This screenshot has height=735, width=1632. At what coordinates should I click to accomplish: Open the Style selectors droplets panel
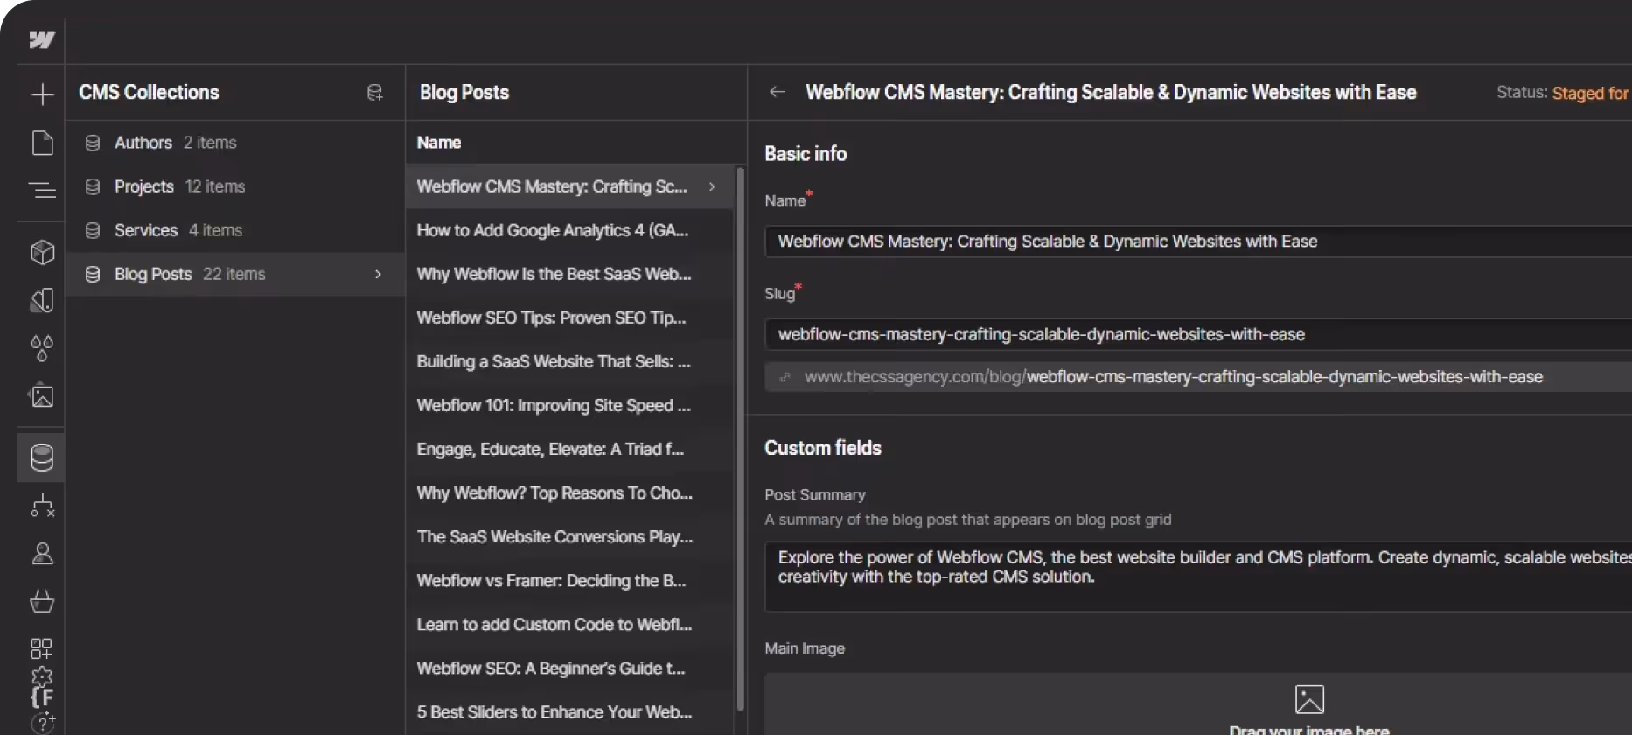pyautogui.click(x=42, y=348)
